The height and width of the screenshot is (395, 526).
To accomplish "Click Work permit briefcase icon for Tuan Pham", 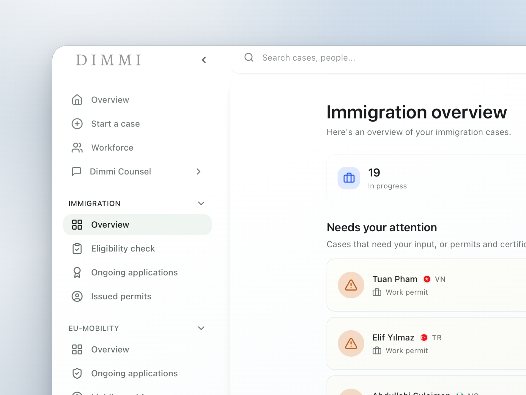I will pos(377,292).
